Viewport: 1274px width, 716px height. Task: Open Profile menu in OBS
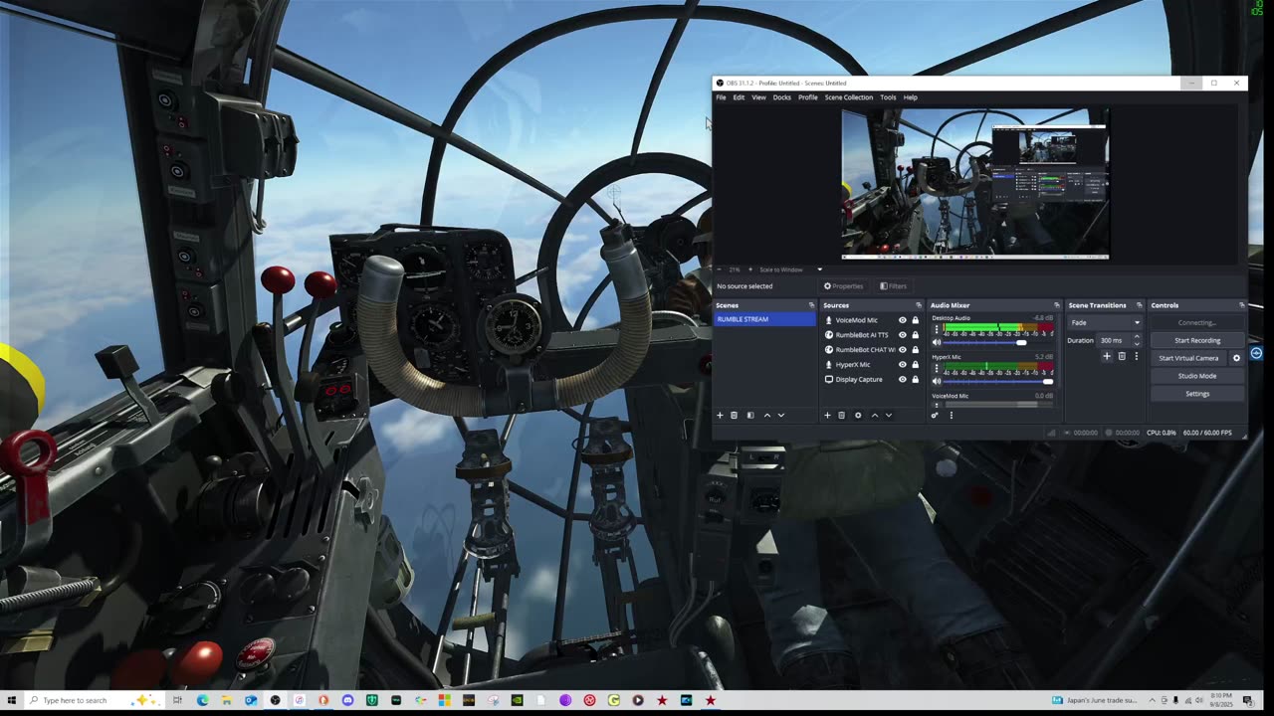pos(808,97)
